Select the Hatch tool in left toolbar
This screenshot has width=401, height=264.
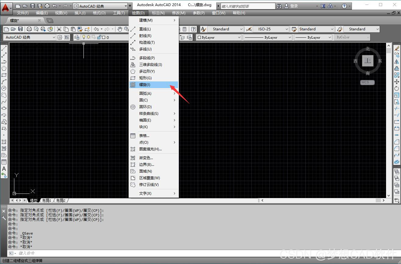pos(4,142)
